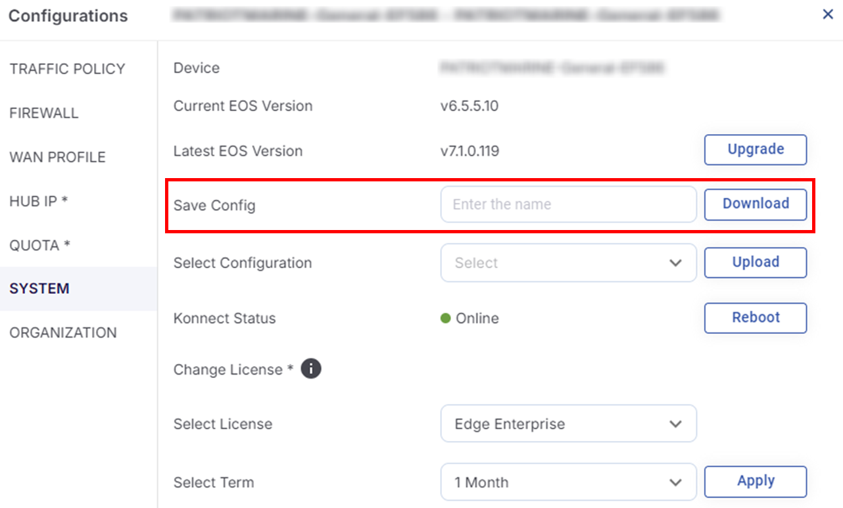Go to the WAN Profile tab
The width and height of the screenshot is (843, 508).
click(x=57, y=157)
